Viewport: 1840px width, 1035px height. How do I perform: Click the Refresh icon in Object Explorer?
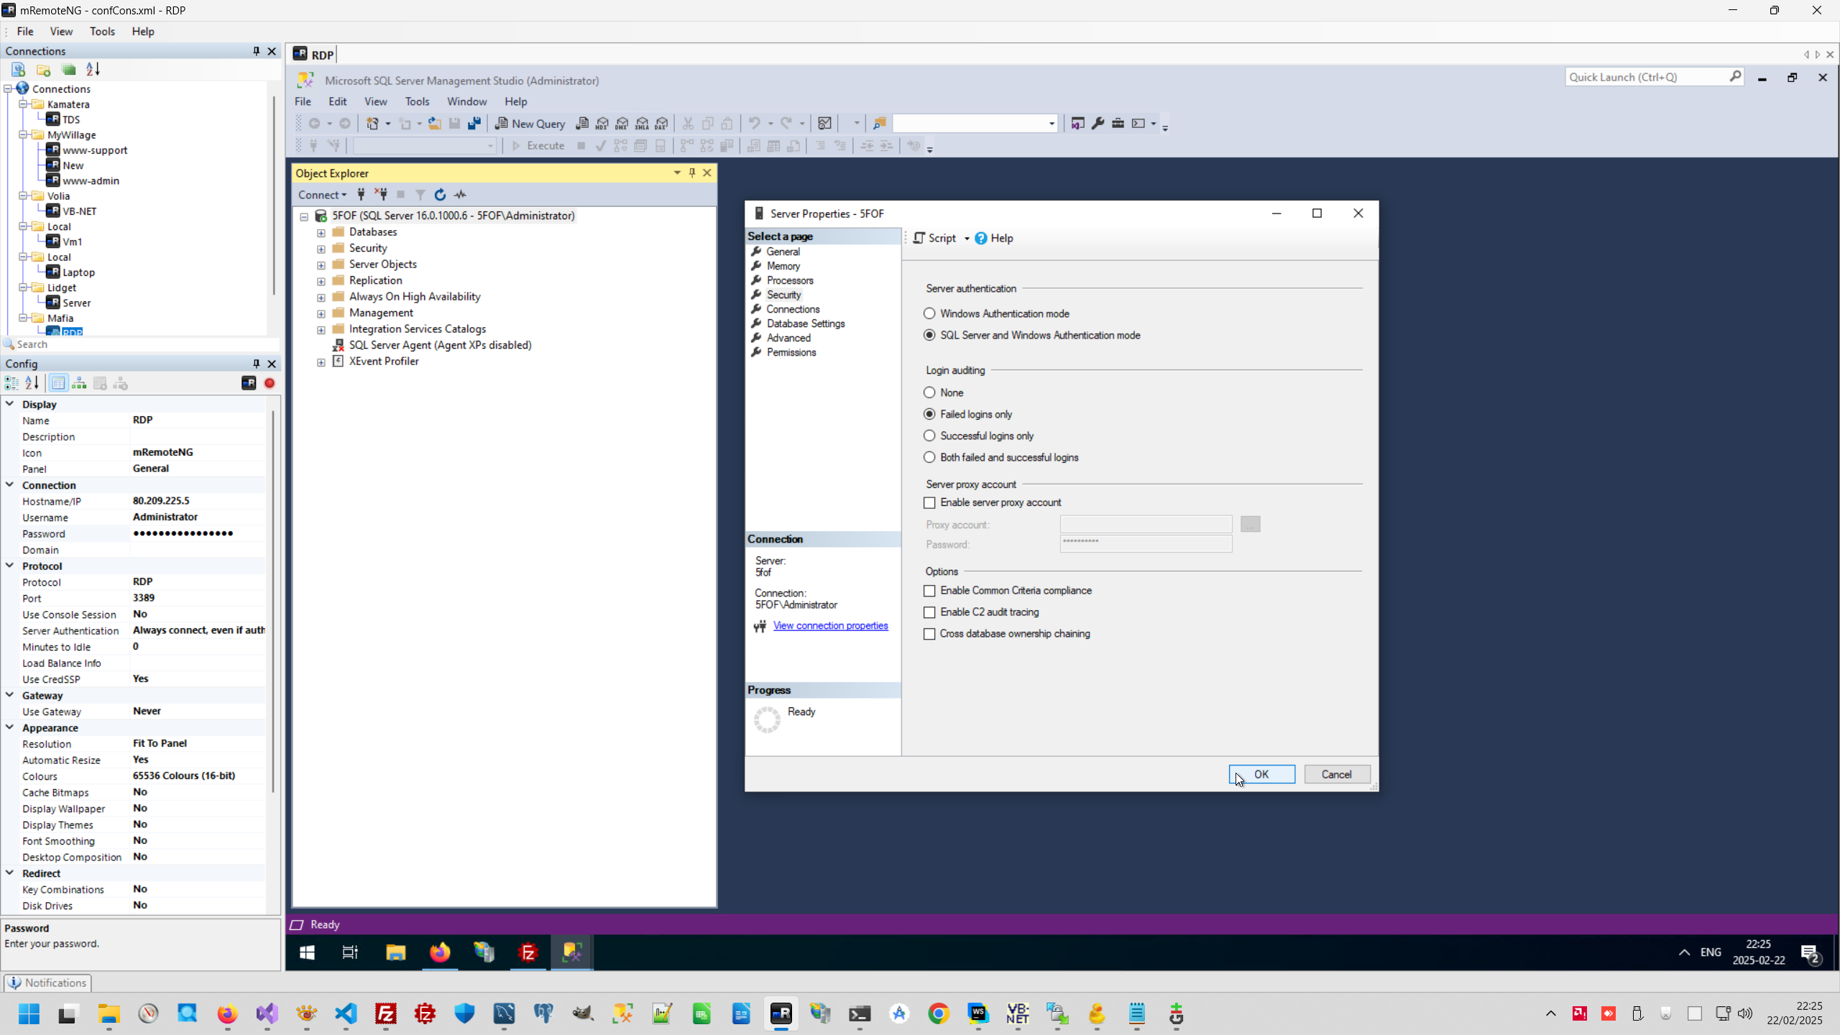pos(440,195)
